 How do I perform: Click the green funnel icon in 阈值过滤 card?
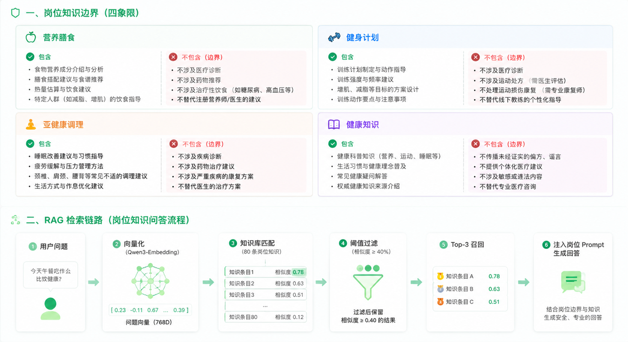368,286
